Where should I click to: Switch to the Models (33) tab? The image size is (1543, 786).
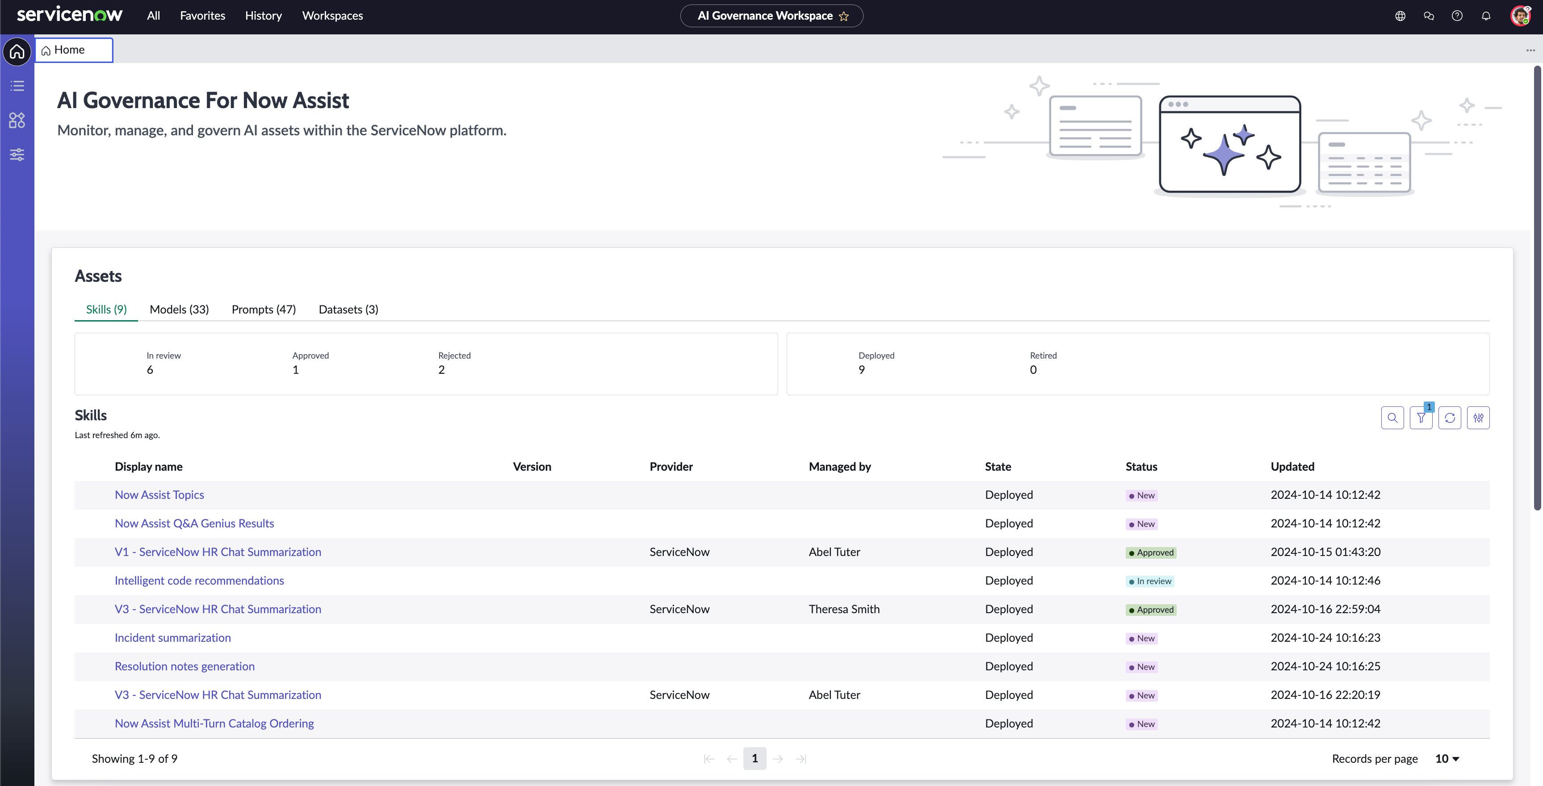coord(179,309)
